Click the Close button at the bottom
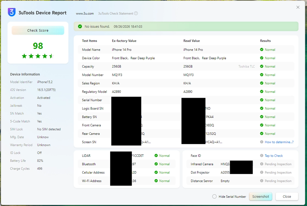Image resolution: width=307 pixels, height=206 pixels. (x=287, y=196)
